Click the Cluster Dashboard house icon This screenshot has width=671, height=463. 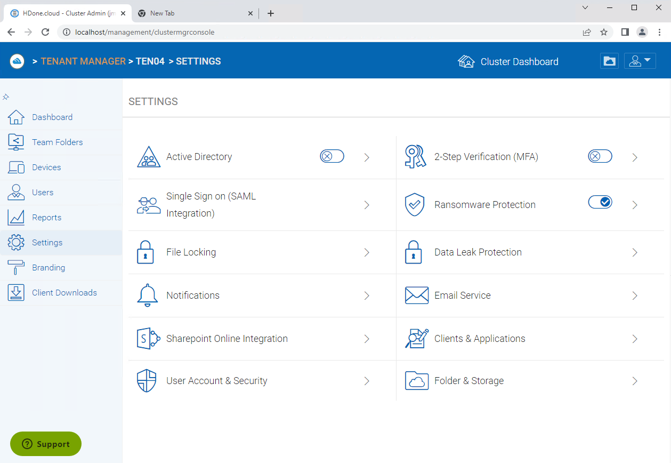click(x=466, y=61)
